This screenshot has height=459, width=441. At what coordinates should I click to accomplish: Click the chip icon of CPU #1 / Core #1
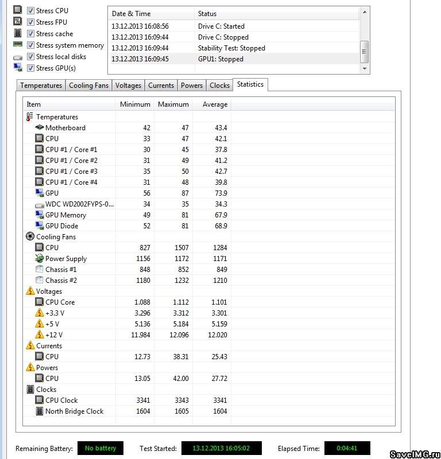click(x=39, y=149)
